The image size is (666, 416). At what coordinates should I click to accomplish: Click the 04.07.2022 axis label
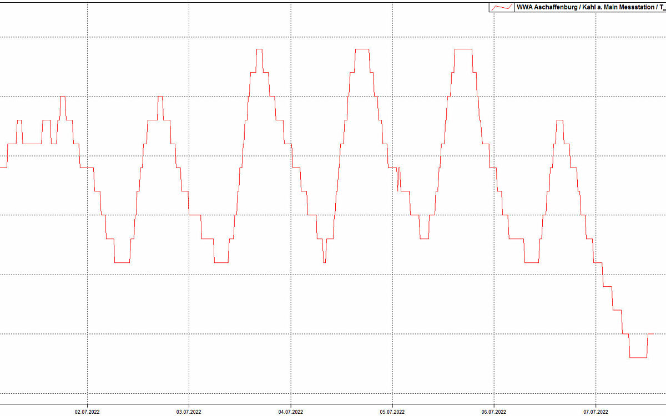pos(290,412)
